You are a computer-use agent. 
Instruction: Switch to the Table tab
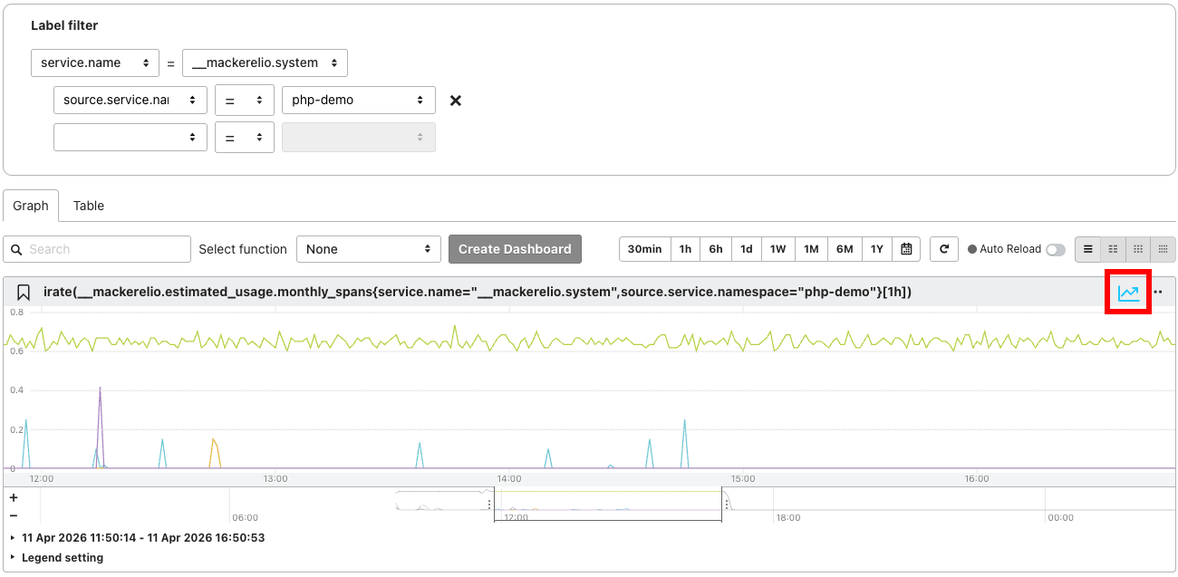pyautogui.click(x=89, y=206)
